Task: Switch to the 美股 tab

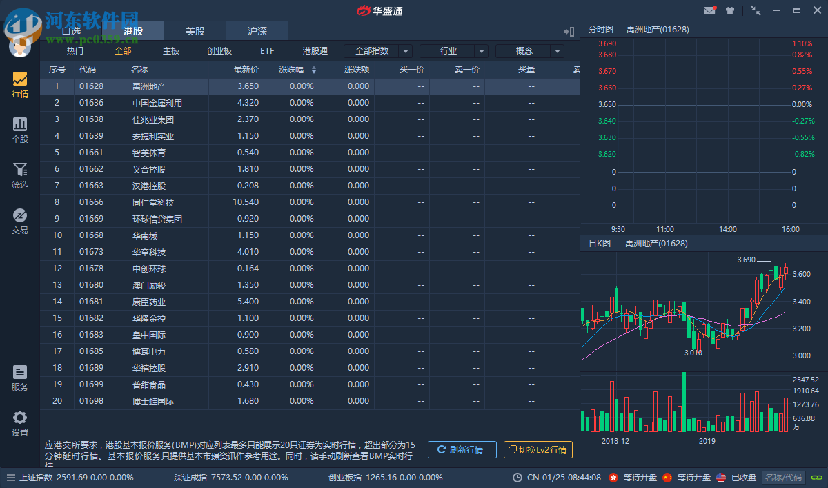Action: tap(195, 31)
